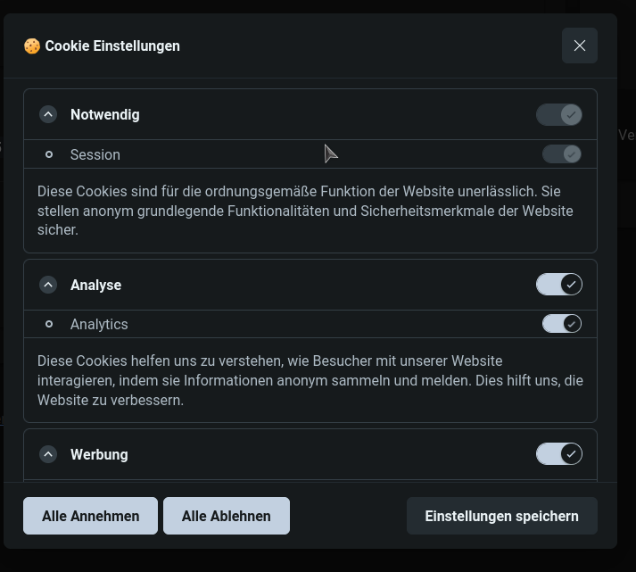Turn off the Analytics cookie switch

click(561, 324)
